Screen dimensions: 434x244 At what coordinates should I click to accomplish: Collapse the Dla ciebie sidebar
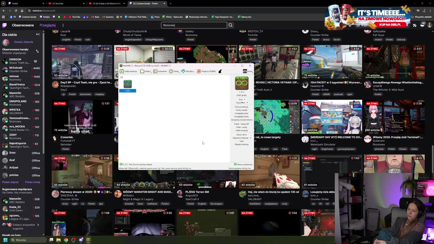(x=38, y=34)
